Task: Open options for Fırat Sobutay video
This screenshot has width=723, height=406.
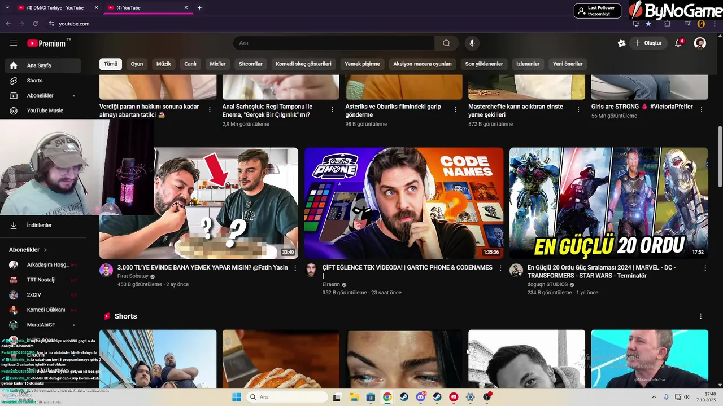Action: click(295, 268)
